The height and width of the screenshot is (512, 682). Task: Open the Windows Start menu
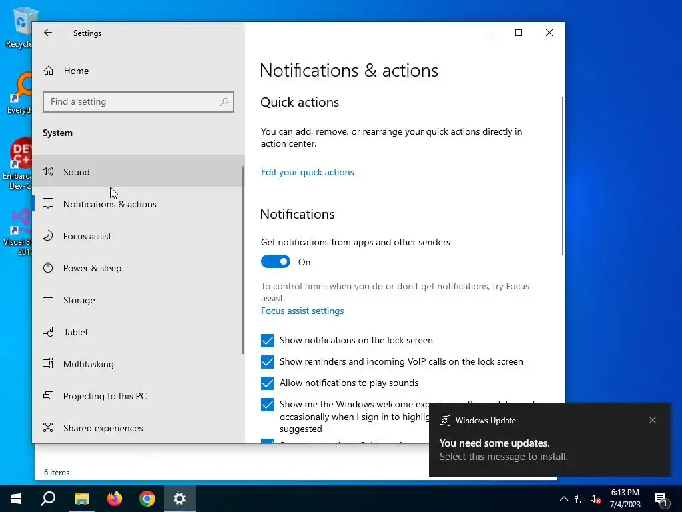coord(16,499)
